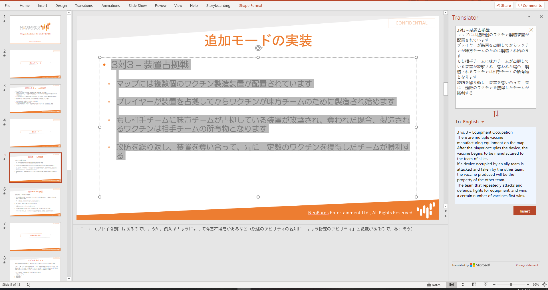Clear the source text in Translator
The image size is (548, 290).
tap(531, 30)
